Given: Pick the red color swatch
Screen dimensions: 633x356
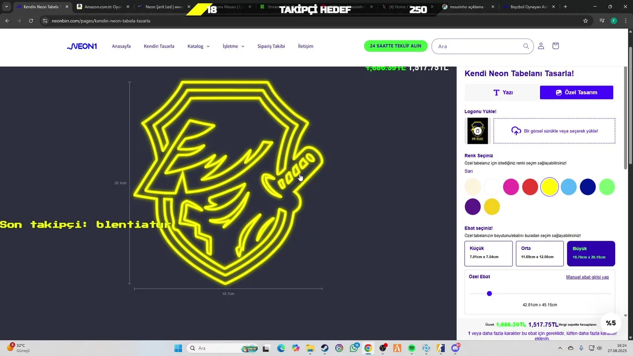Looking at the screenshot, I should [530, 187].
